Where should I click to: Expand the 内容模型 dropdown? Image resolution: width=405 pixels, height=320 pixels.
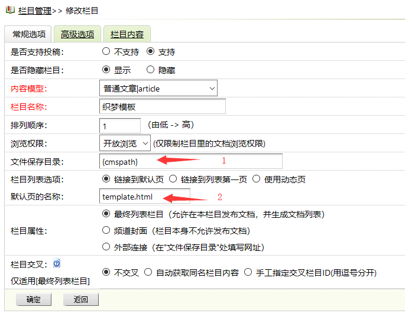point(158,89)
